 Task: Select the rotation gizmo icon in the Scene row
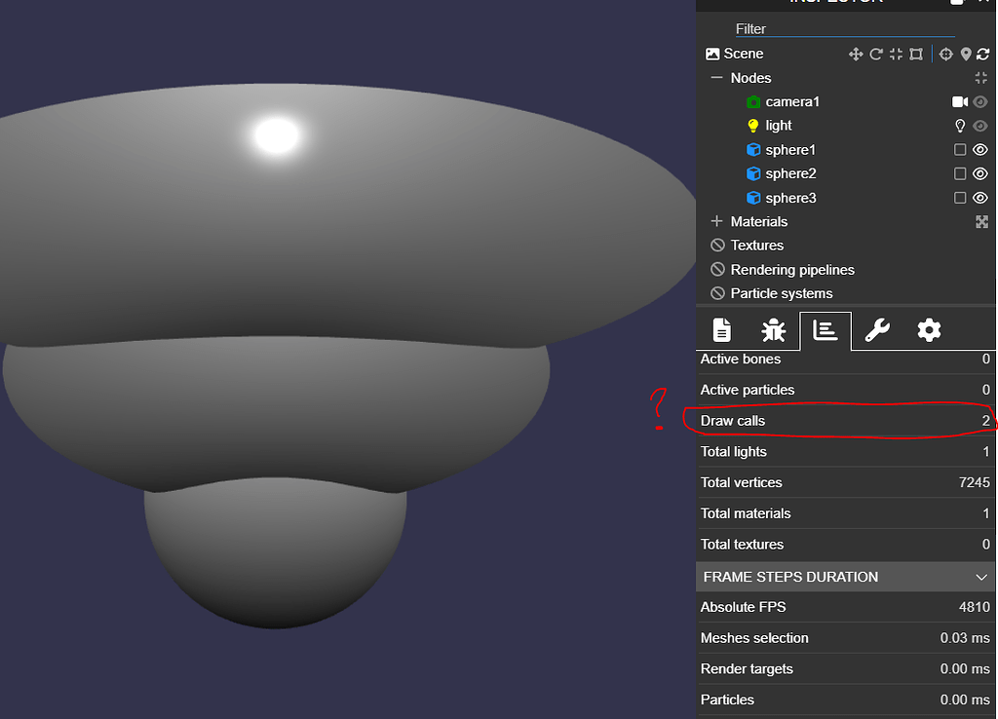(876, 54)
